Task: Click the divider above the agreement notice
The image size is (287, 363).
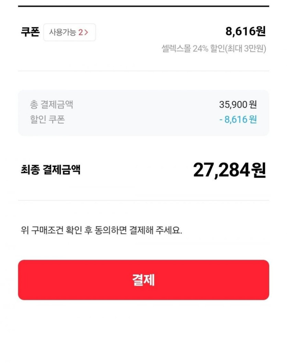Action: tap(143, 200)
